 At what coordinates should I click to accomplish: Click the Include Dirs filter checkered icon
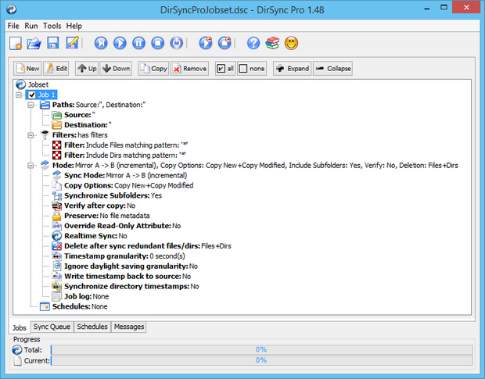tap(57, 156)
